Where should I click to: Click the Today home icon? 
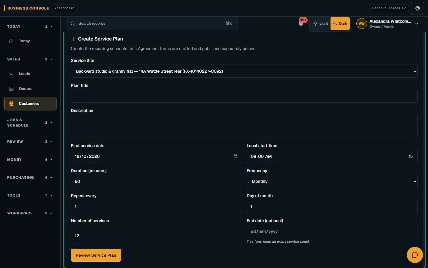11,41
